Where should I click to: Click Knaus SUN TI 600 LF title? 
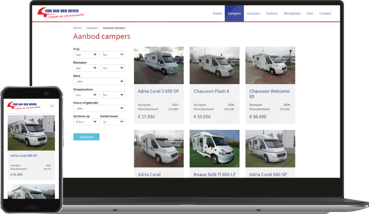(x=215, y=175)
